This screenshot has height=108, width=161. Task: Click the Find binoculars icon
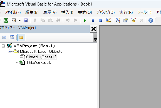tap(58, 20)
